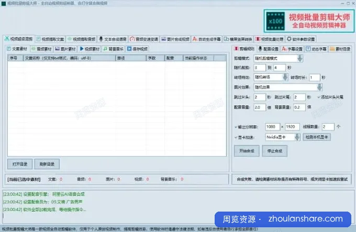Screen dimensions: 356x232
Task: Click the 检测本机显卡 button
Action: tap(317, 137)
